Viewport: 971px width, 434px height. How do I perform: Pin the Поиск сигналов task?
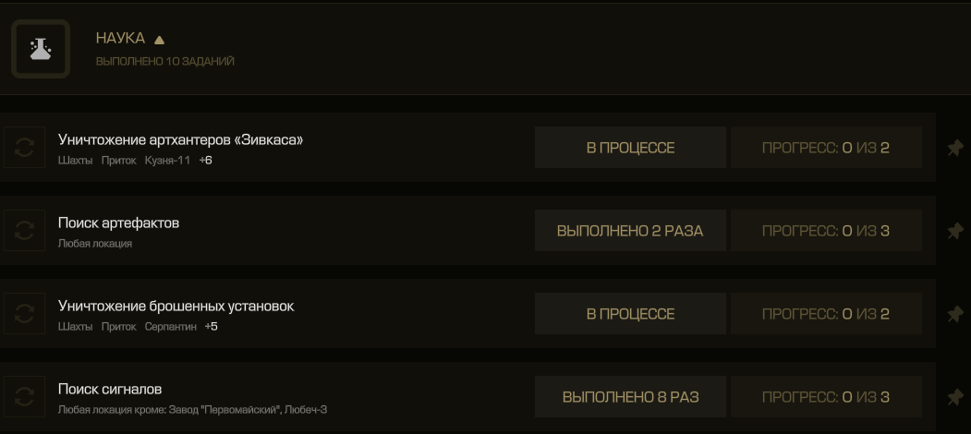click(955, 397)
